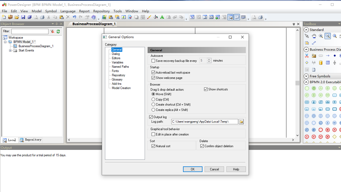Click the Filter input field

tap(30, 31)
